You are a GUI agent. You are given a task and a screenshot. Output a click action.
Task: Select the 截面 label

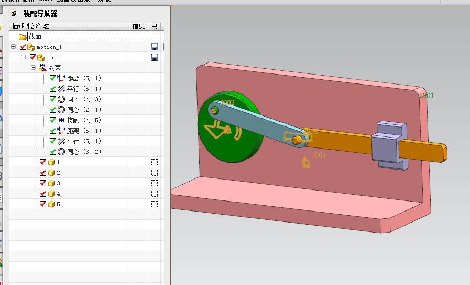35,37
